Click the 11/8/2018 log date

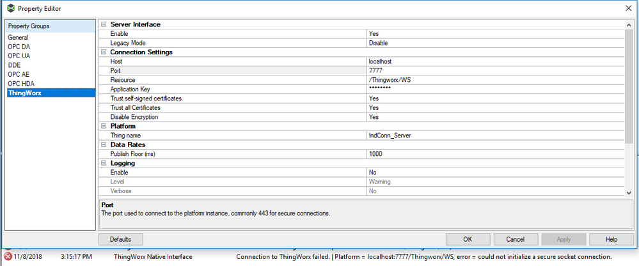pyautogui.click(x=28, y=257)
